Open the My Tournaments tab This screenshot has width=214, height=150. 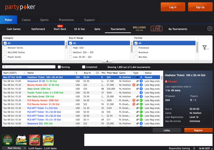(178, 29)
